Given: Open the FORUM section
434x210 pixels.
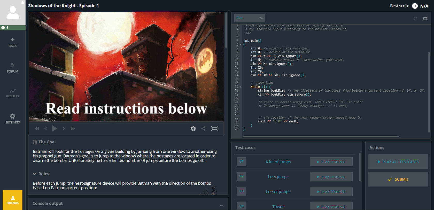Looking at the screenshot, I should [x=13, y=68].
